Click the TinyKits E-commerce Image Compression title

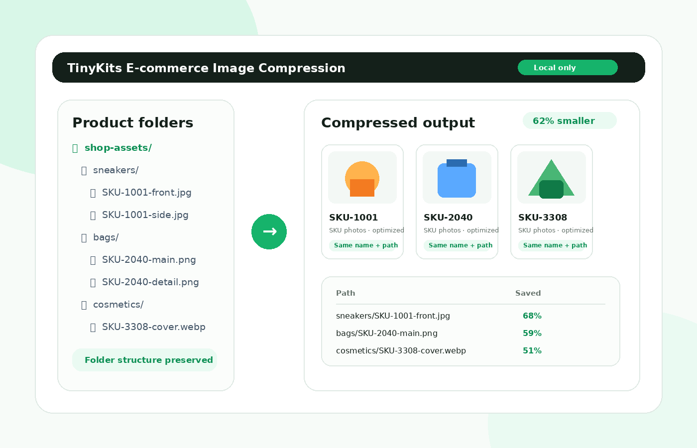206,68
